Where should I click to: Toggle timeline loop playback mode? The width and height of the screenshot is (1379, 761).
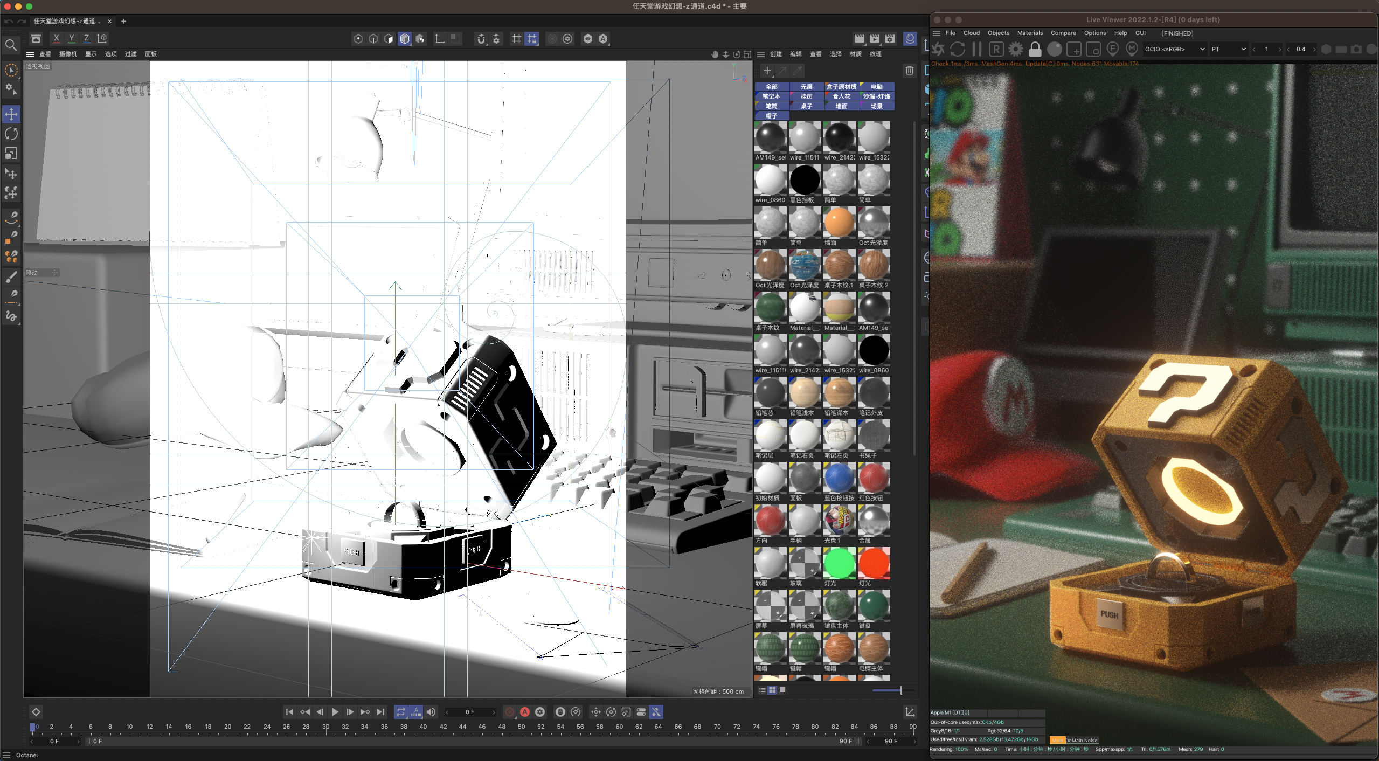[400, 712]
